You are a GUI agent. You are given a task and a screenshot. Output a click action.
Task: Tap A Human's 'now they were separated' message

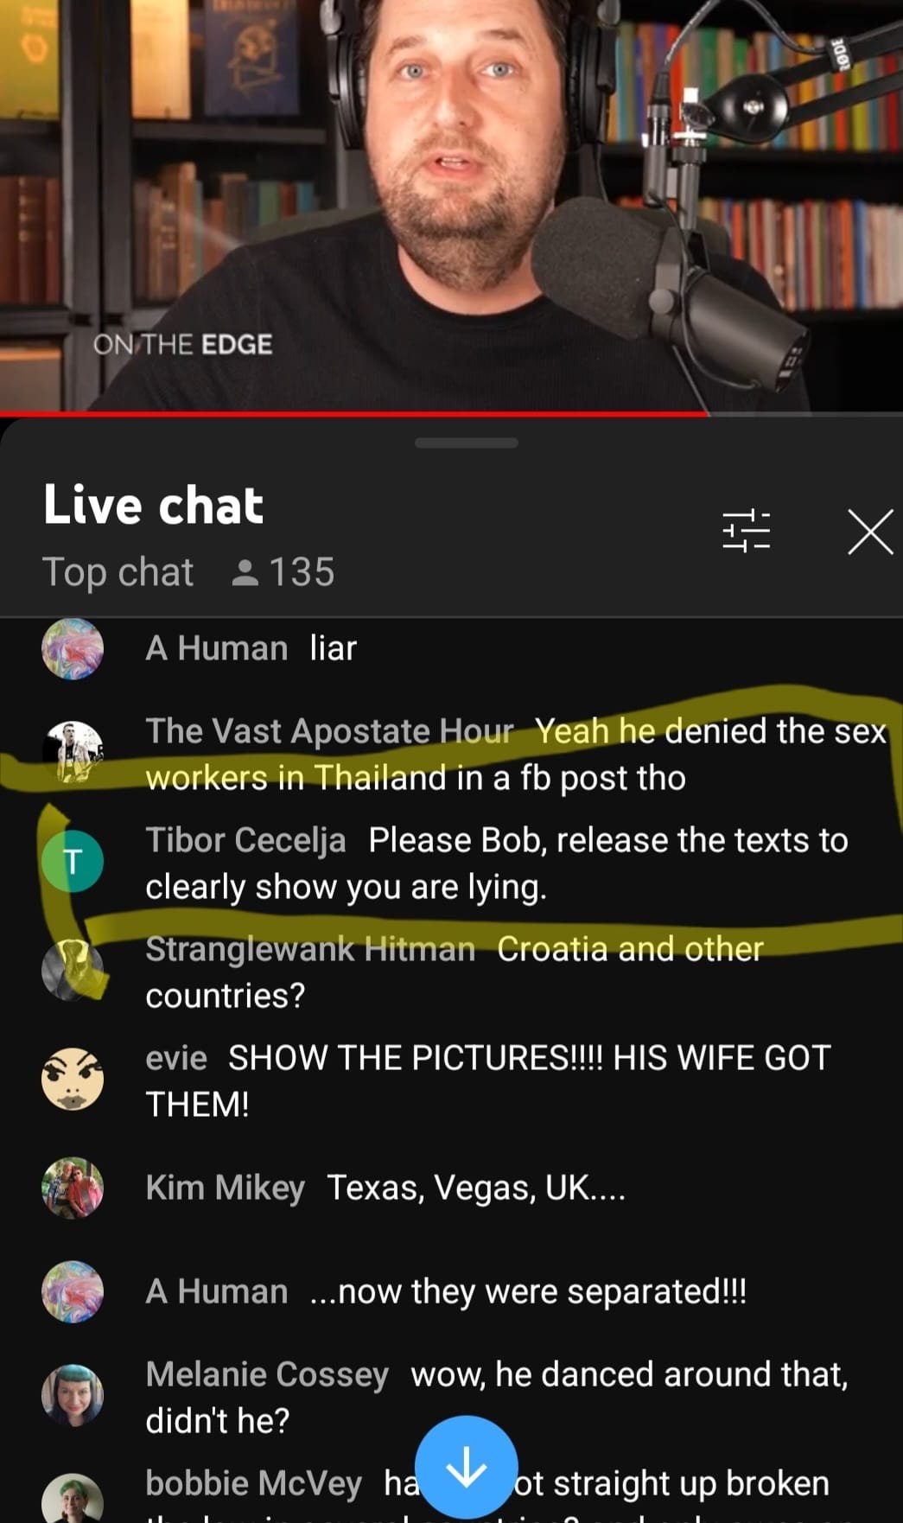point(528,1291)
